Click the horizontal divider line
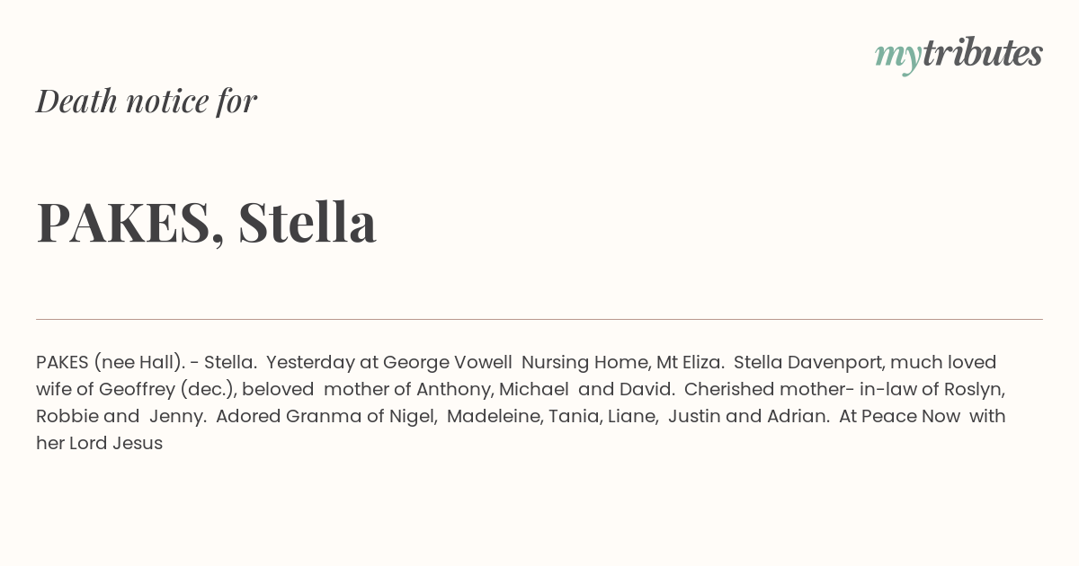This screenshot has height=566, width=1079. pos(539,319)
